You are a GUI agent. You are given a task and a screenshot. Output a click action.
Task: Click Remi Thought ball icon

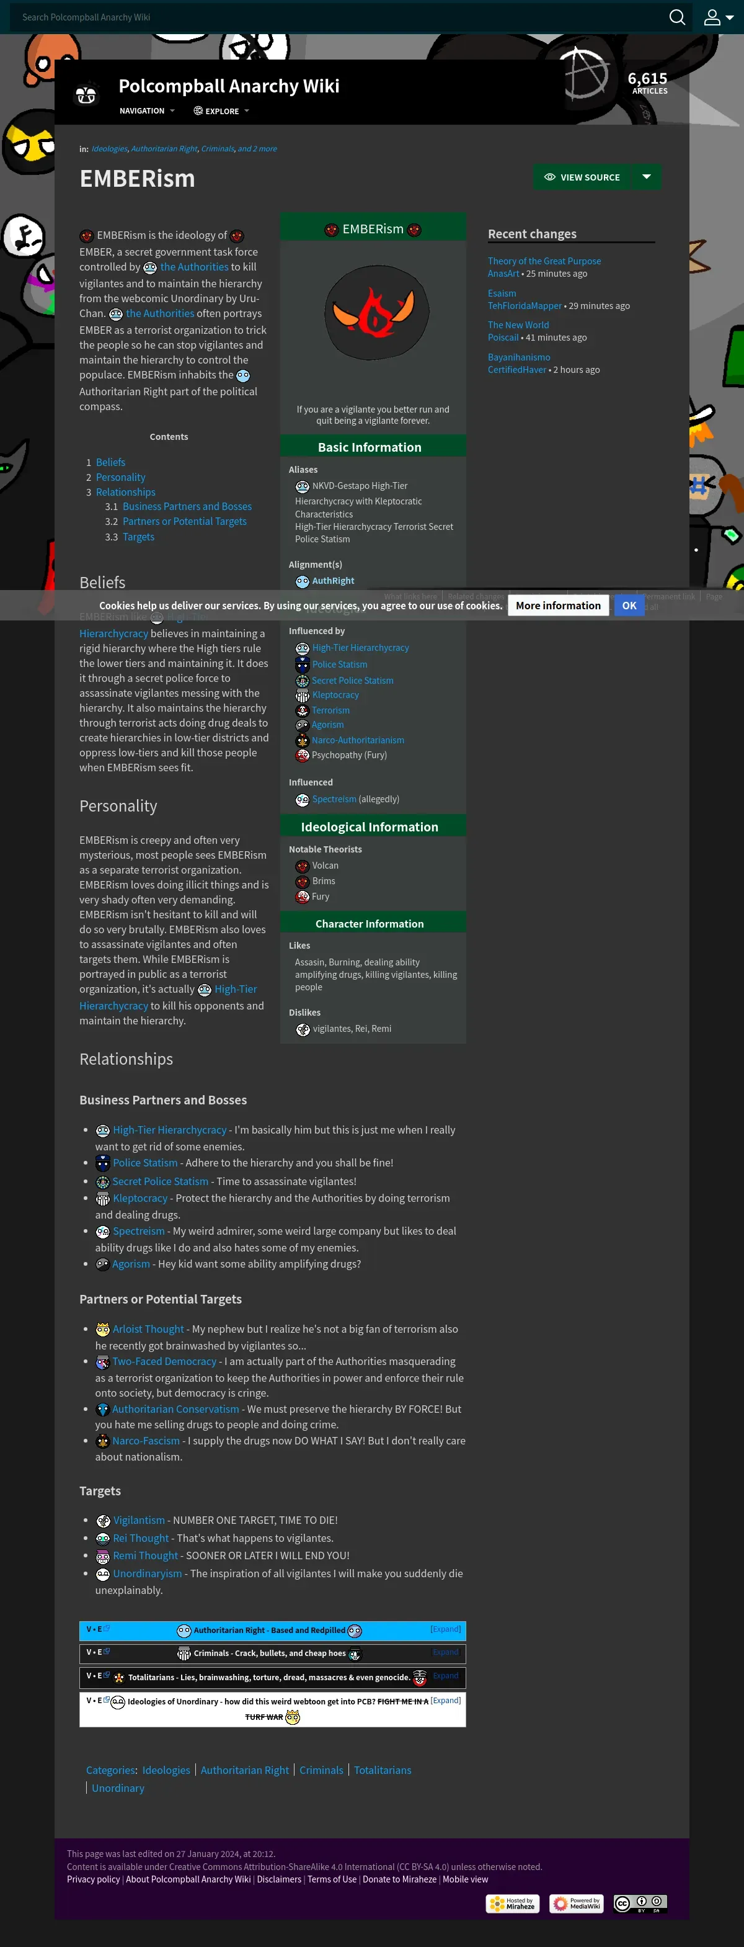103,1556
